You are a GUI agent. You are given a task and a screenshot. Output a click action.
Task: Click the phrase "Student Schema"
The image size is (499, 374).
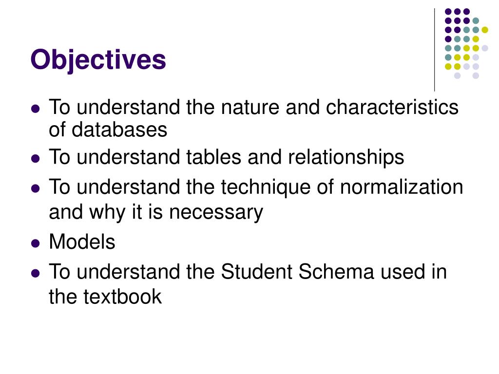(x=297, y=272)
